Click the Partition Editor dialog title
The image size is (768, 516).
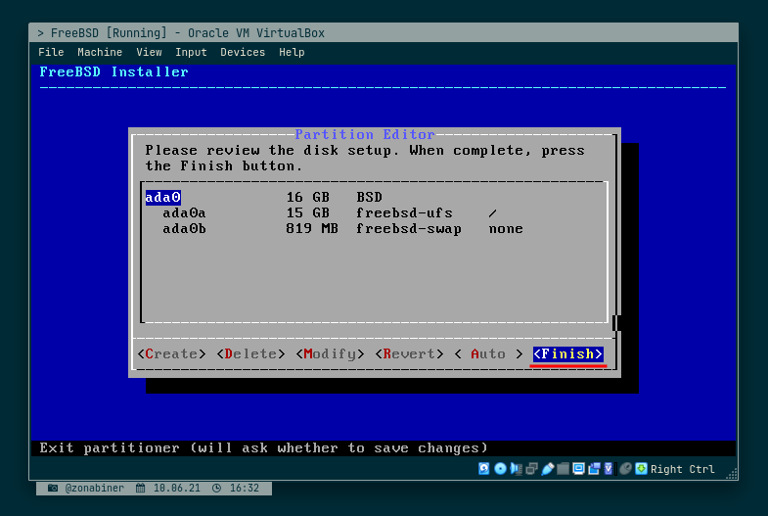coord(364,134)
